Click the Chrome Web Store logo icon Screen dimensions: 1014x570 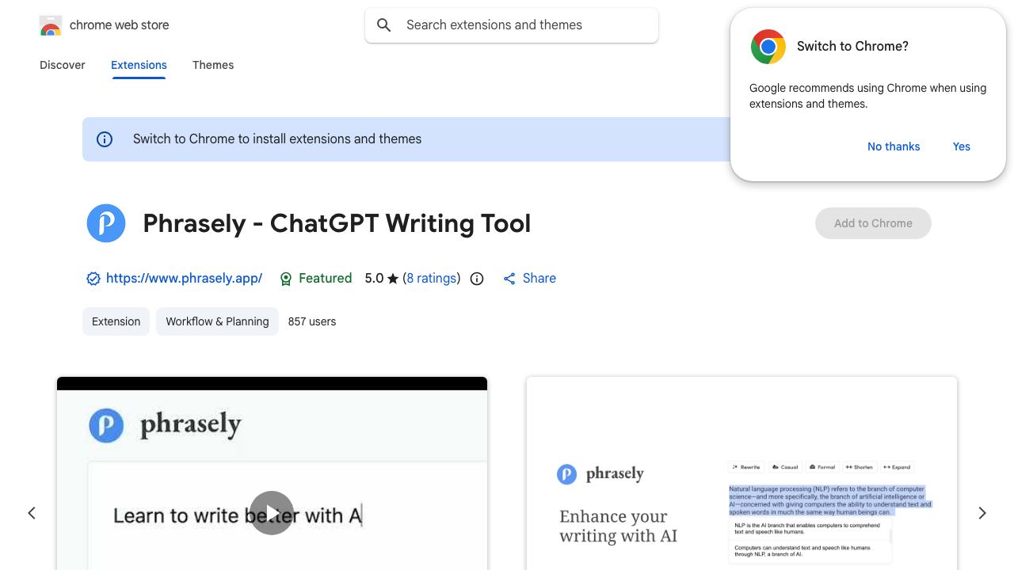click(x=51, y=25)
